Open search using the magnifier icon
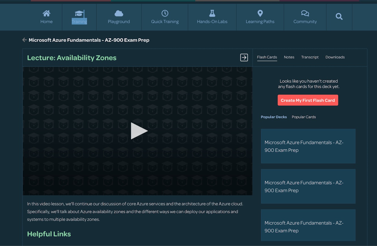The image size is (377, 246). point(339,16)
